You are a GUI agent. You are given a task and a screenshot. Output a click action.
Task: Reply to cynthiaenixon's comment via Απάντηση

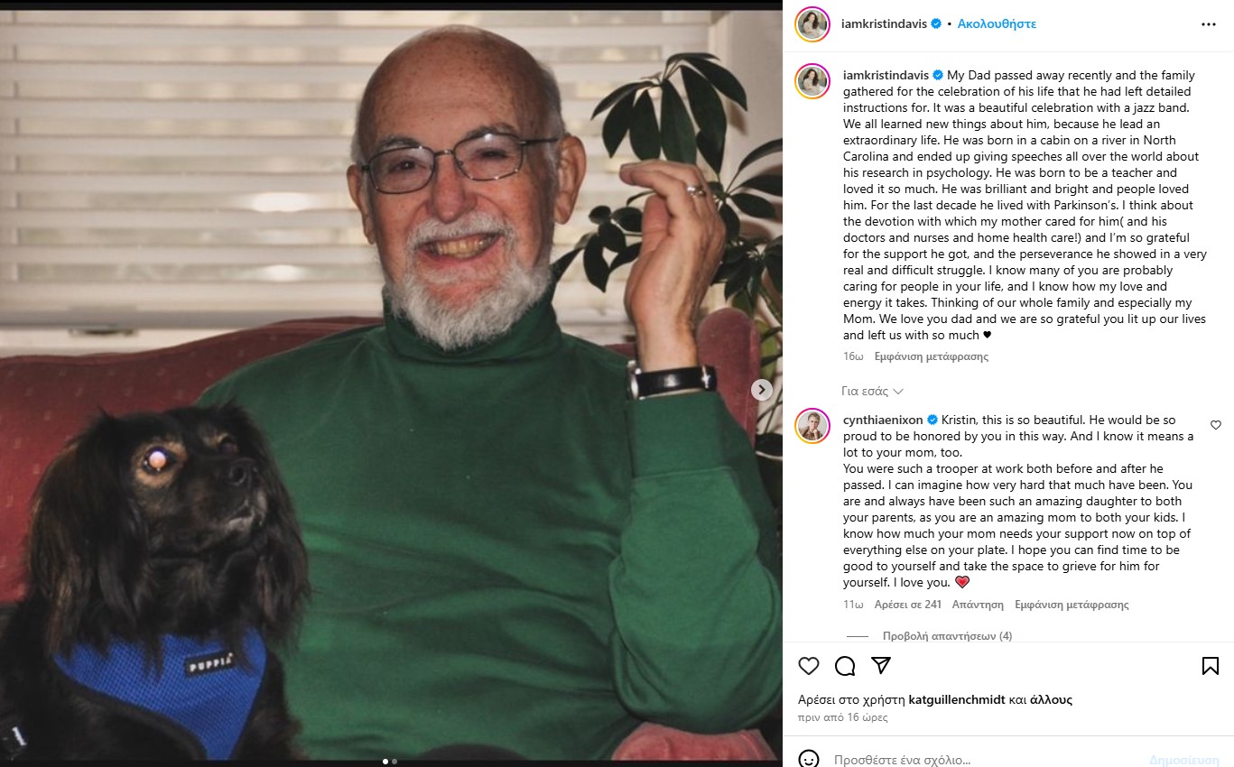pyautogui.click(x=978, y=605)
